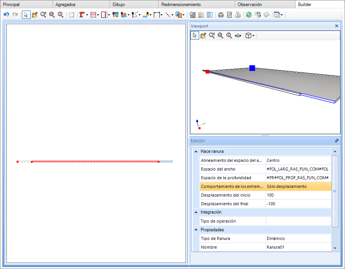Click the property grid scroll down arrow
Viewport: 345px width, 269px height.
coord(335,248)
